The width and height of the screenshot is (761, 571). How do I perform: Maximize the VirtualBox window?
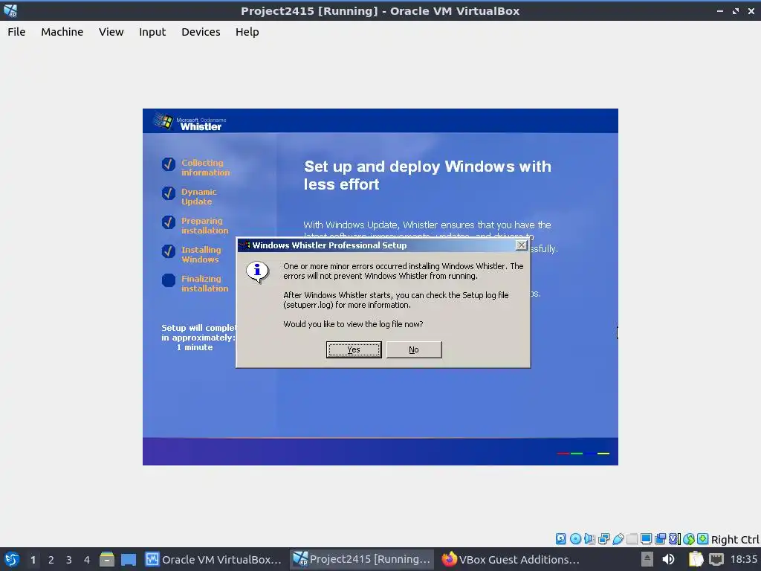[x=736, y=10]
